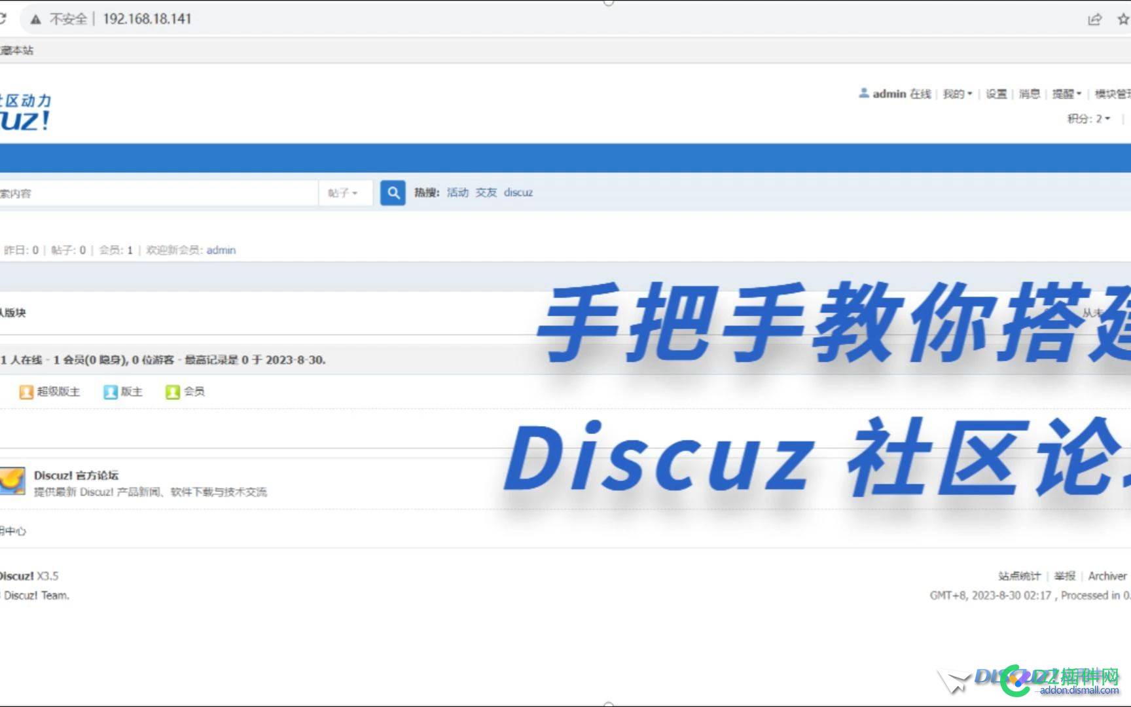Open 消息 messages link
The image size is (1131, 707).
1030,94
